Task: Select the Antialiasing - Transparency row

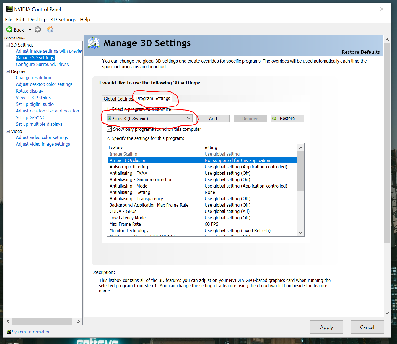Action: [x=202, y=199]
